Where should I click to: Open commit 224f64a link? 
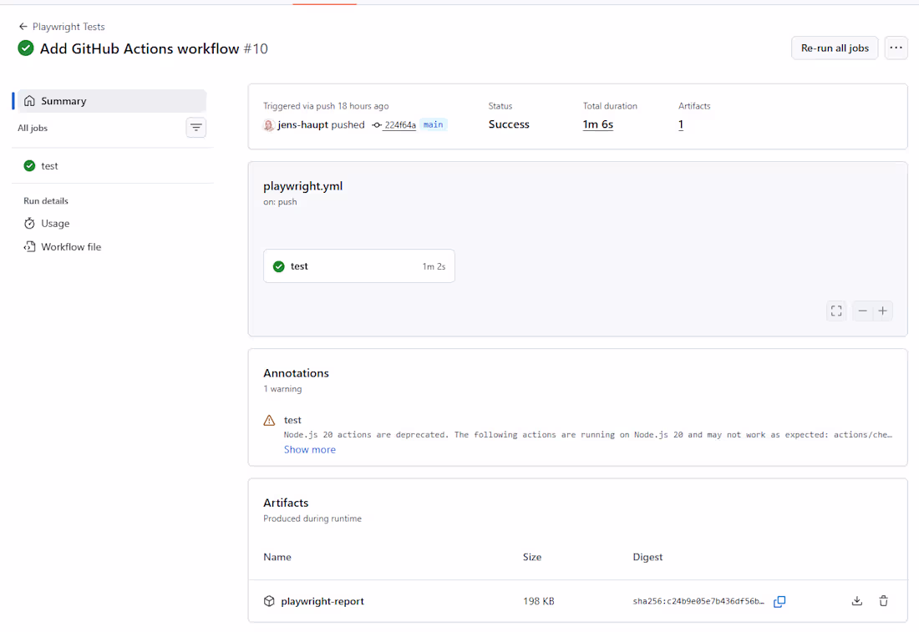[x=400, y=124]
